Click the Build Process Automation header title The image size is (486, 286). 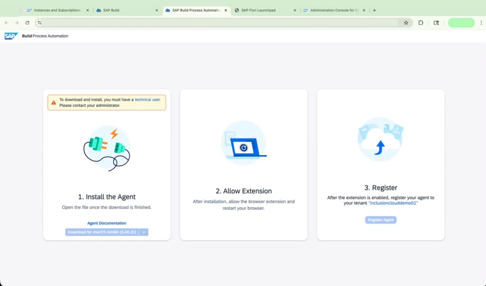[45, 36]
